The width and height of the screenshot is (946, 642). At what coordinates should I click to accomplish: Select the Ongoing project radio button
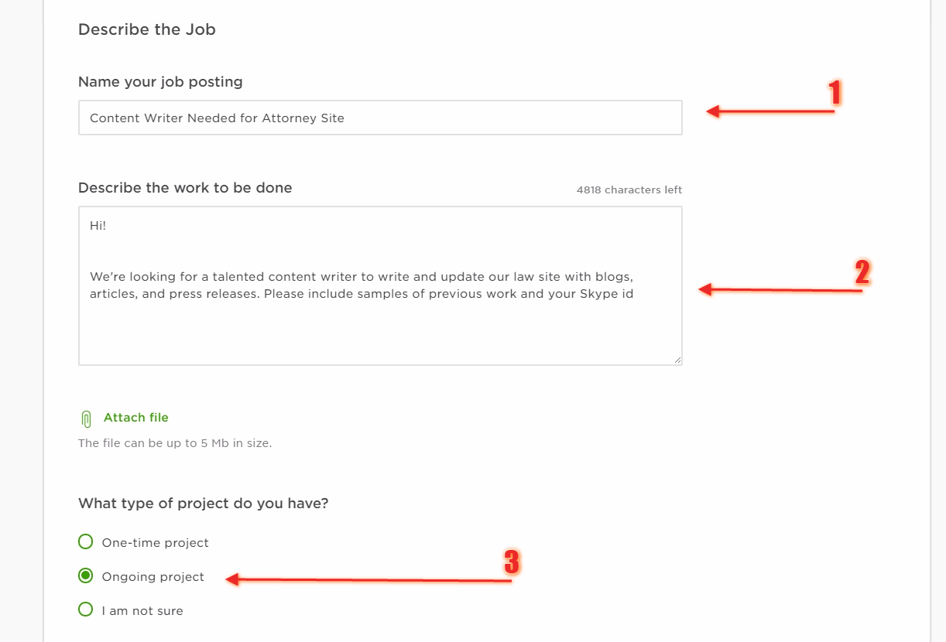click(86, 575)
